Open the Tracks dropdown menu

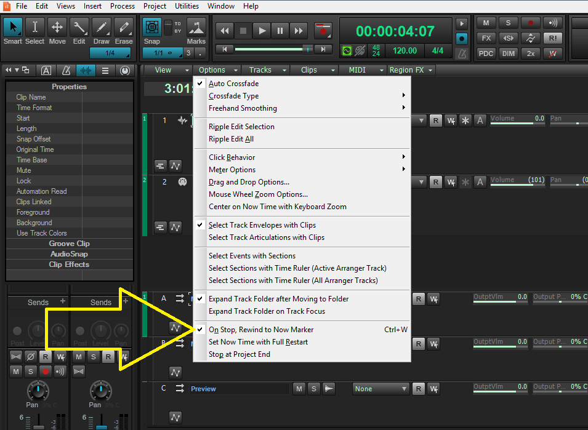point(264,70)
